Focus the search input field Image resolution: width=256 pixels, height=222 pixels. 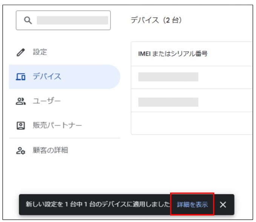72,20
